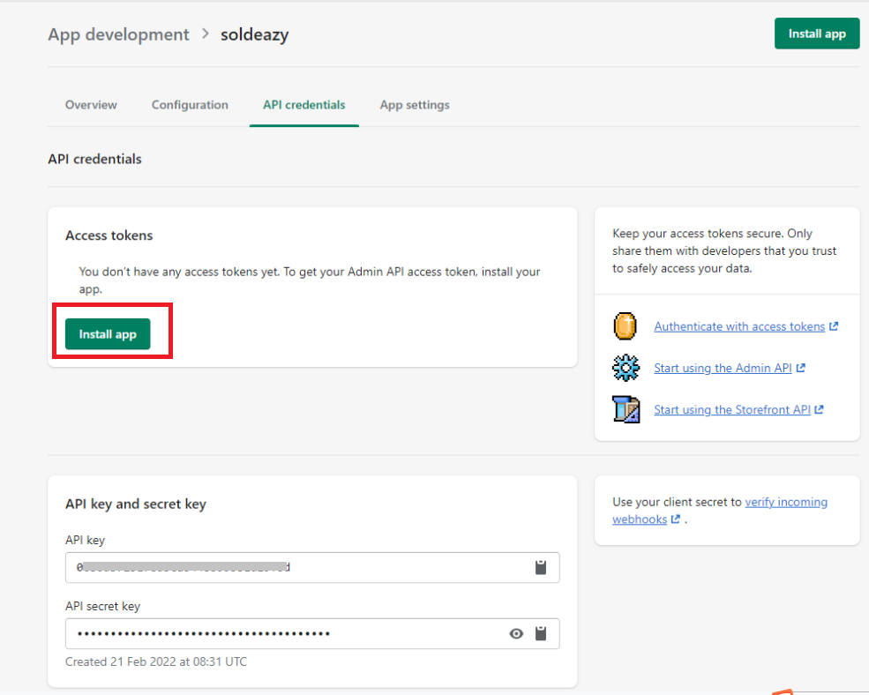The height and width of the screenshot is (695, 869).
Task: Click Install app in the page header
Action: (817, 34)
